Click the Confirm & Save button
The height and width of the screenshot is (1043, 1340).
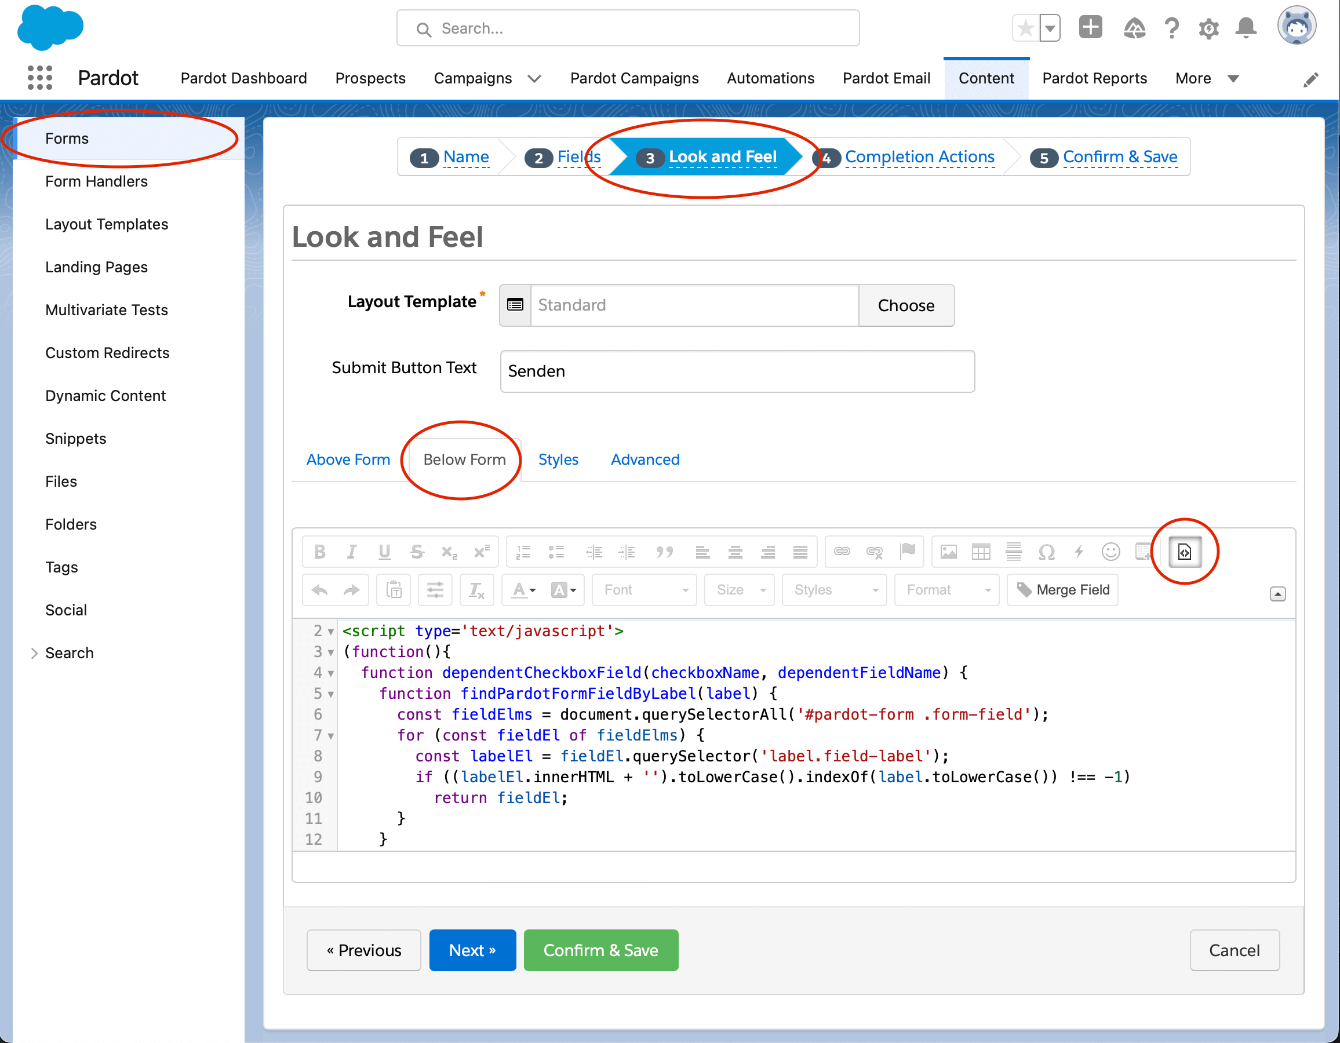[x=600, y=950]
